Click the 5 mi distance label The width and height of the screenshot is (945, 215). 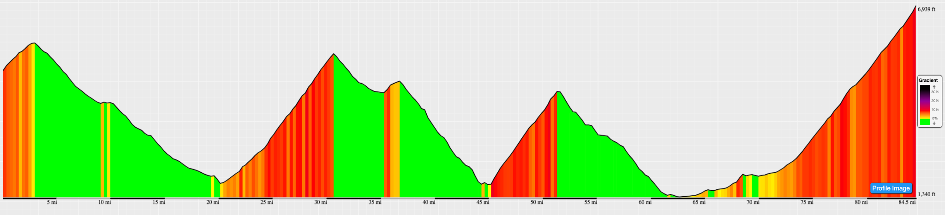(52, 203)
